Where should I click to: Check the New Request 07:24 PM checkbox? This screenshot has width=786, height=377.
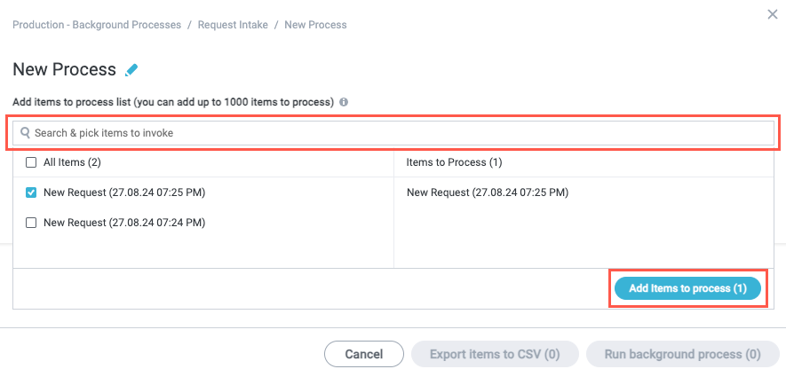click(31, 223)
